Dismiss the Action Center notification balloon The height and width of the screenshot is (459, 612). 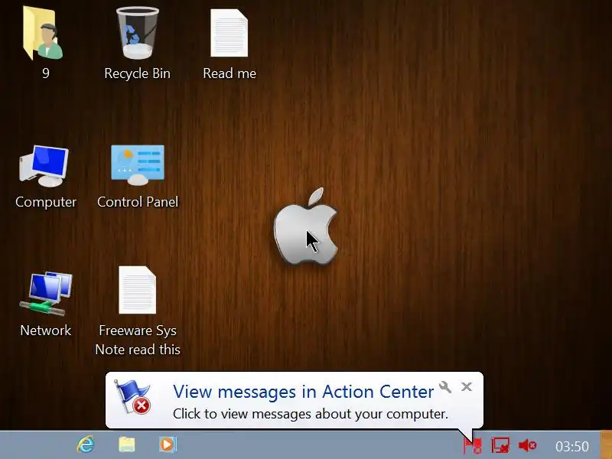(467, 387)
